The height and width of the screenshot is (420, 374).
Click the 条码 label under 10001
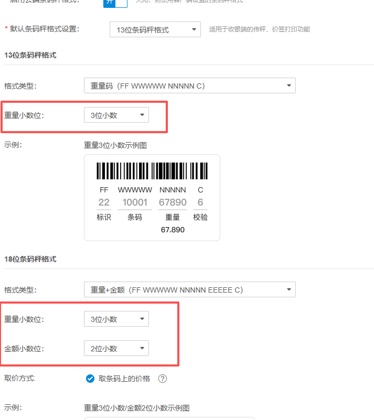[135, 217]
